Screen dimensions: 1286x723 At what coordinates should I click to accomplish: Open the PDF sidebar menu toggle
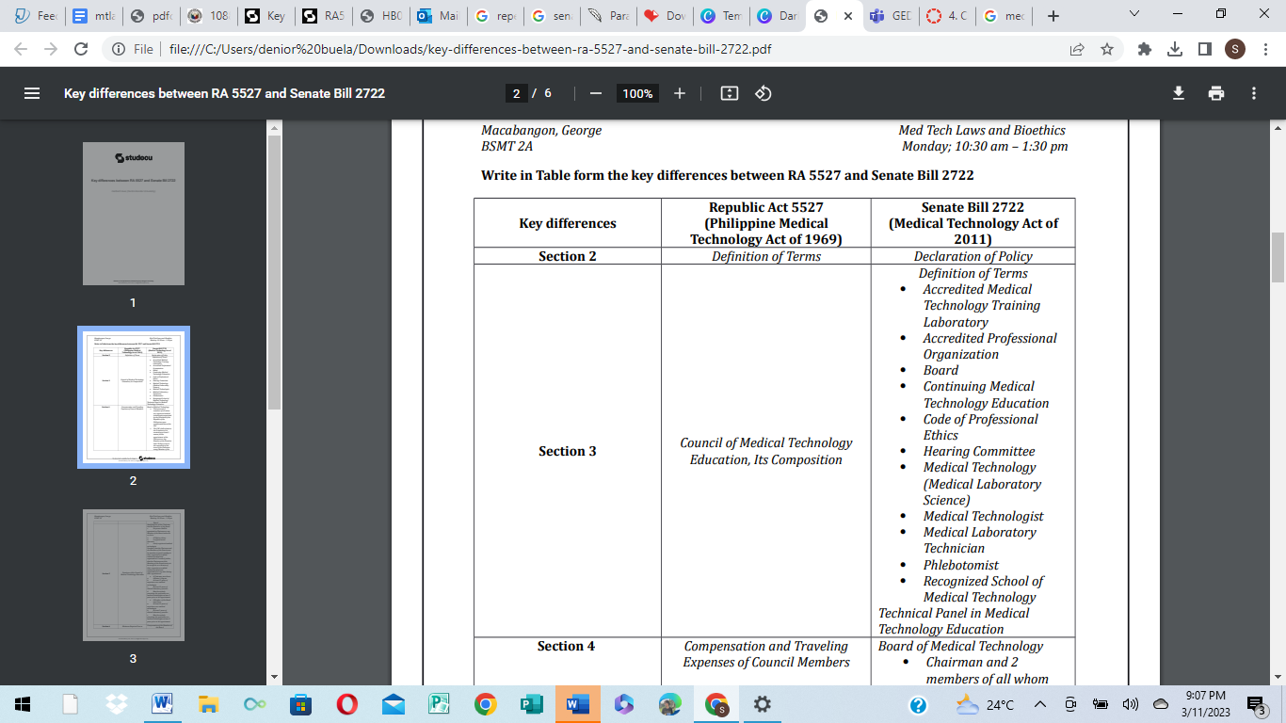coord(32,93)
